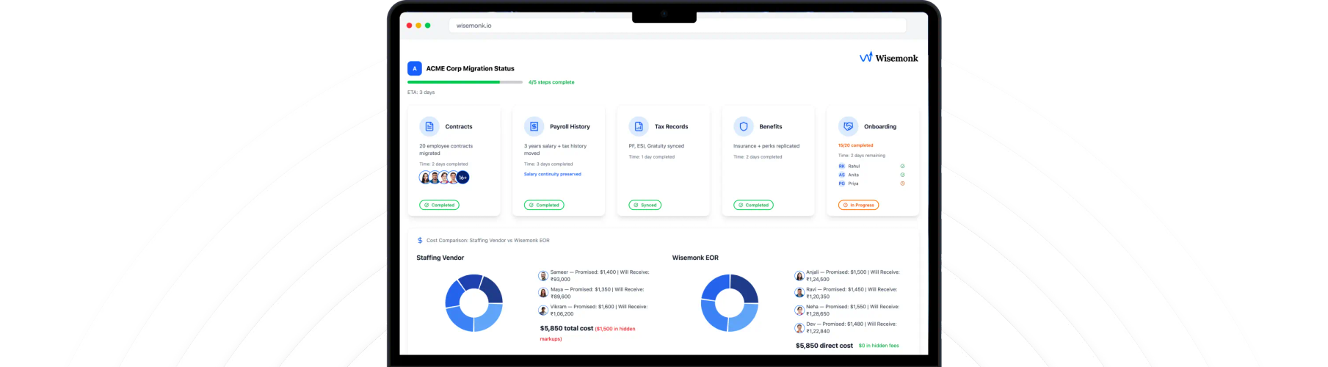Image resolution: width=1328 pixels, height=367 pixels.
Task: Click the Completed badge on Benefits card
Action: [753, 205]
